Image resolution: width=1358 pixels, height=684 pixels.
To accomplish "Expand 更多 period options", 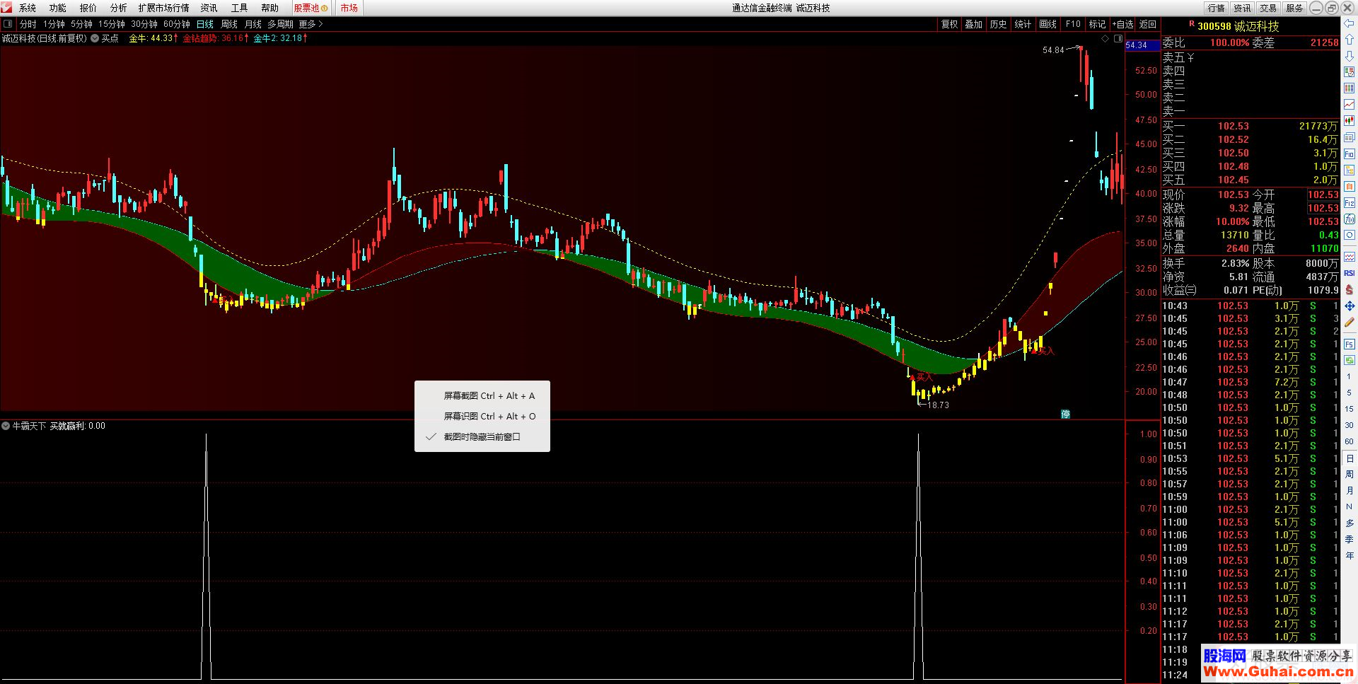I will pyautogui.click(x=311, y=24).
